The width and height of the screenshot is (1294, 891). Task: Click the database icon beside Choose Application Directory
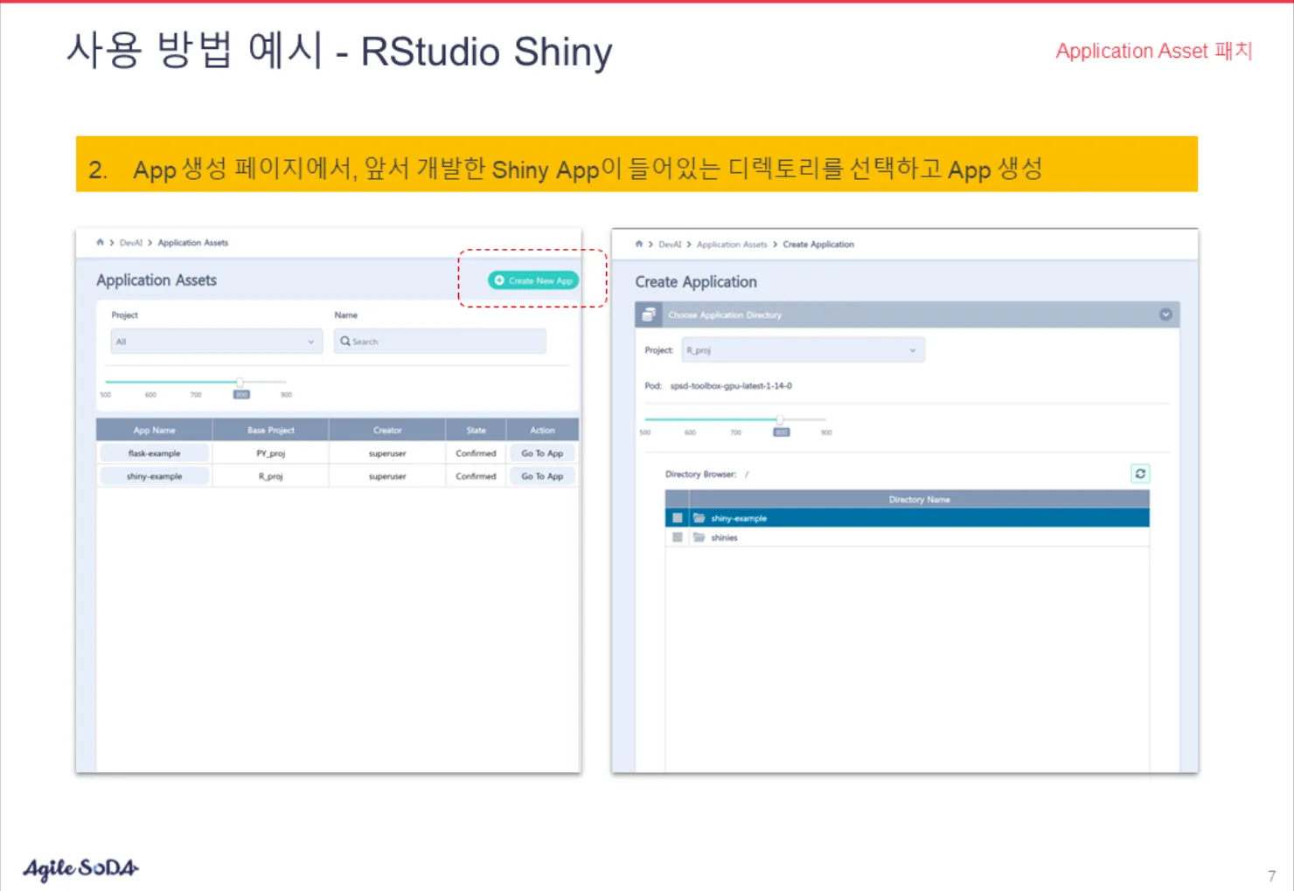[649, 314]
